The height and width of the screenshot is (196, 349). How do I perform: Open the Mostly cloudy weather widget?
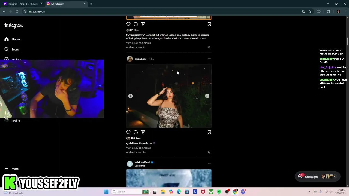(x=13, y=192)
